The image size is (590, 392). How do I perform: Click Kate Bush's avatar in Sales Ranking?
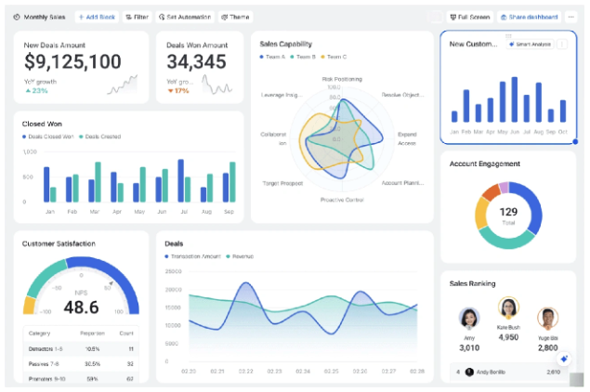coord(508,308)
